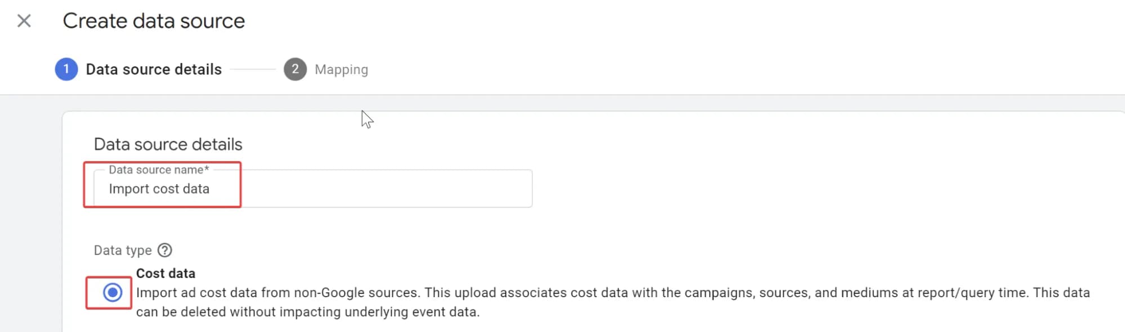Click the gray step 2 circle
The height and width of the screenshot is (332, 1125).
pyautogui.click(x=295, y=69)
